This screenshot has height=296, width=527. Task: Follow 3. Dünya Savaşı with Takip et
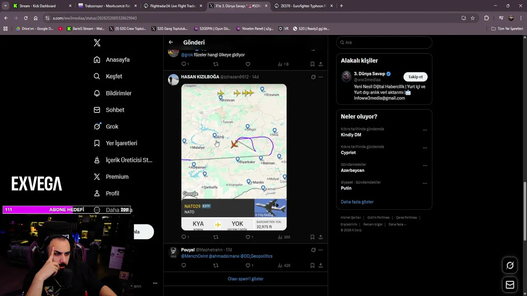pos(415,77)
